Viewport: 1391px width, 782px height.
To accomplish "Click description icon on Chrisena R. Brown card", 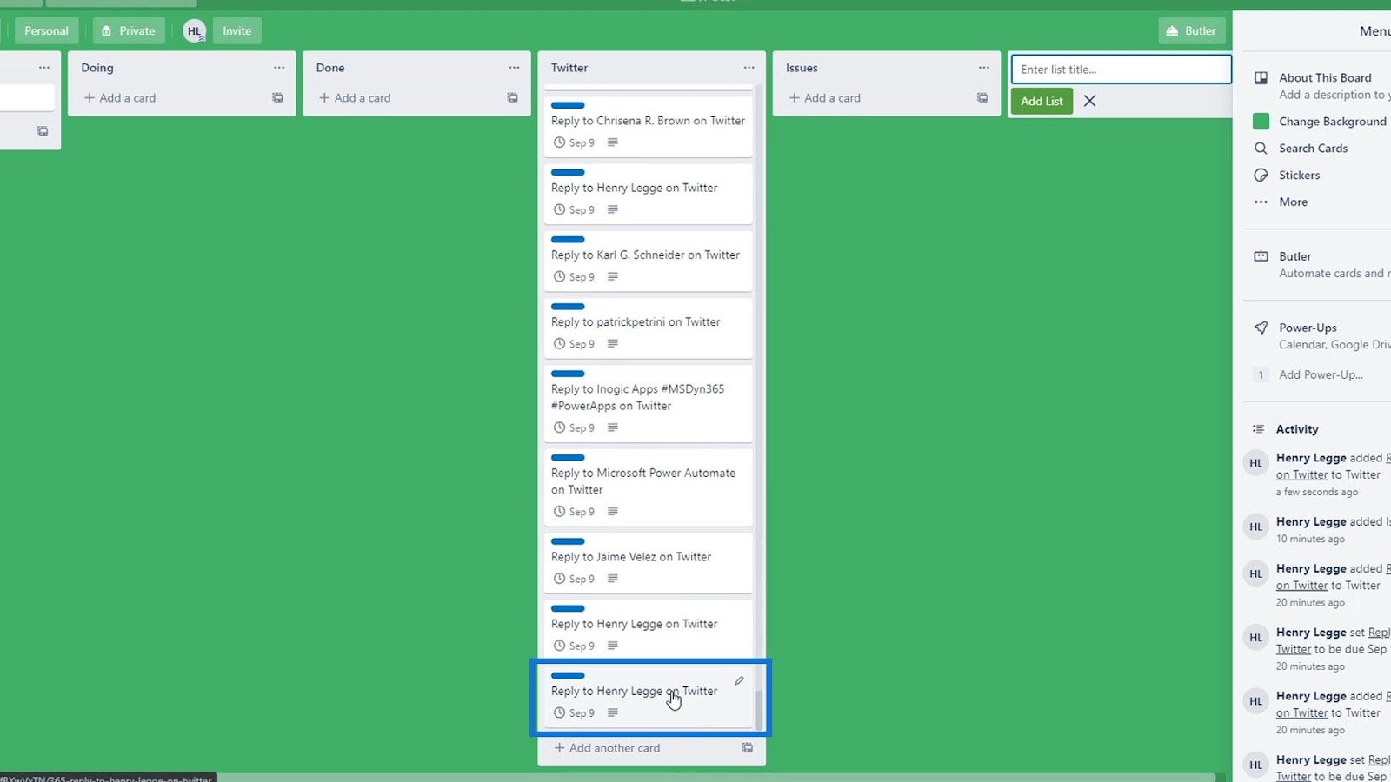I will 613,142.
